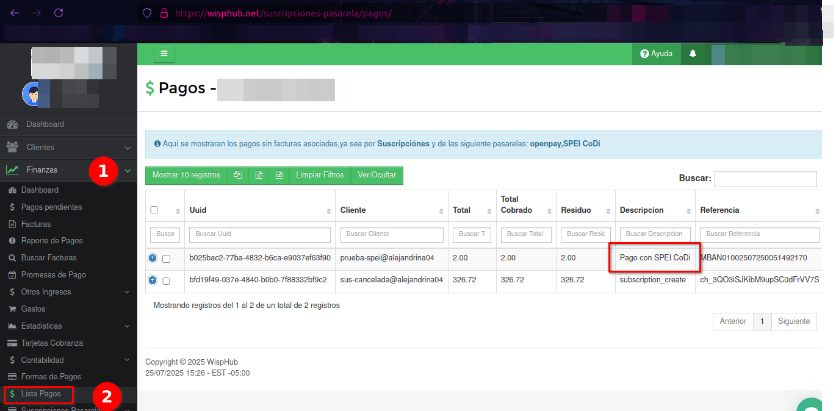Click the copy-to-clipboard export icon

click(238, 175)
